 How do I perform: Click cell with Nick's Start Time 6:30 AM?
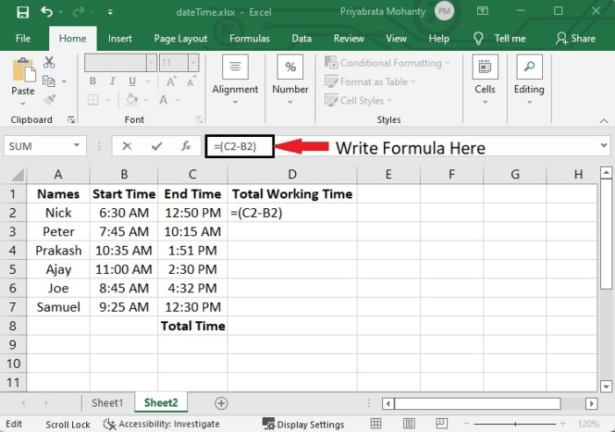tap(124, 212)
